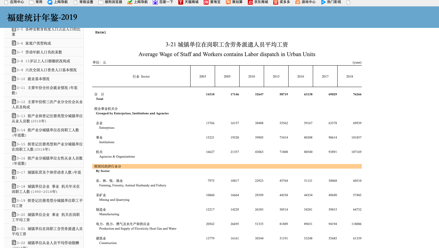
Task: Open 3-22 城镇单位从业人员平均劳动报酬
Action: coord(45,244)
